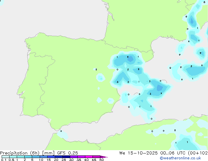
Task: Pick the 10–15 mm legend swatch
Action: click(x=44, y=157)
